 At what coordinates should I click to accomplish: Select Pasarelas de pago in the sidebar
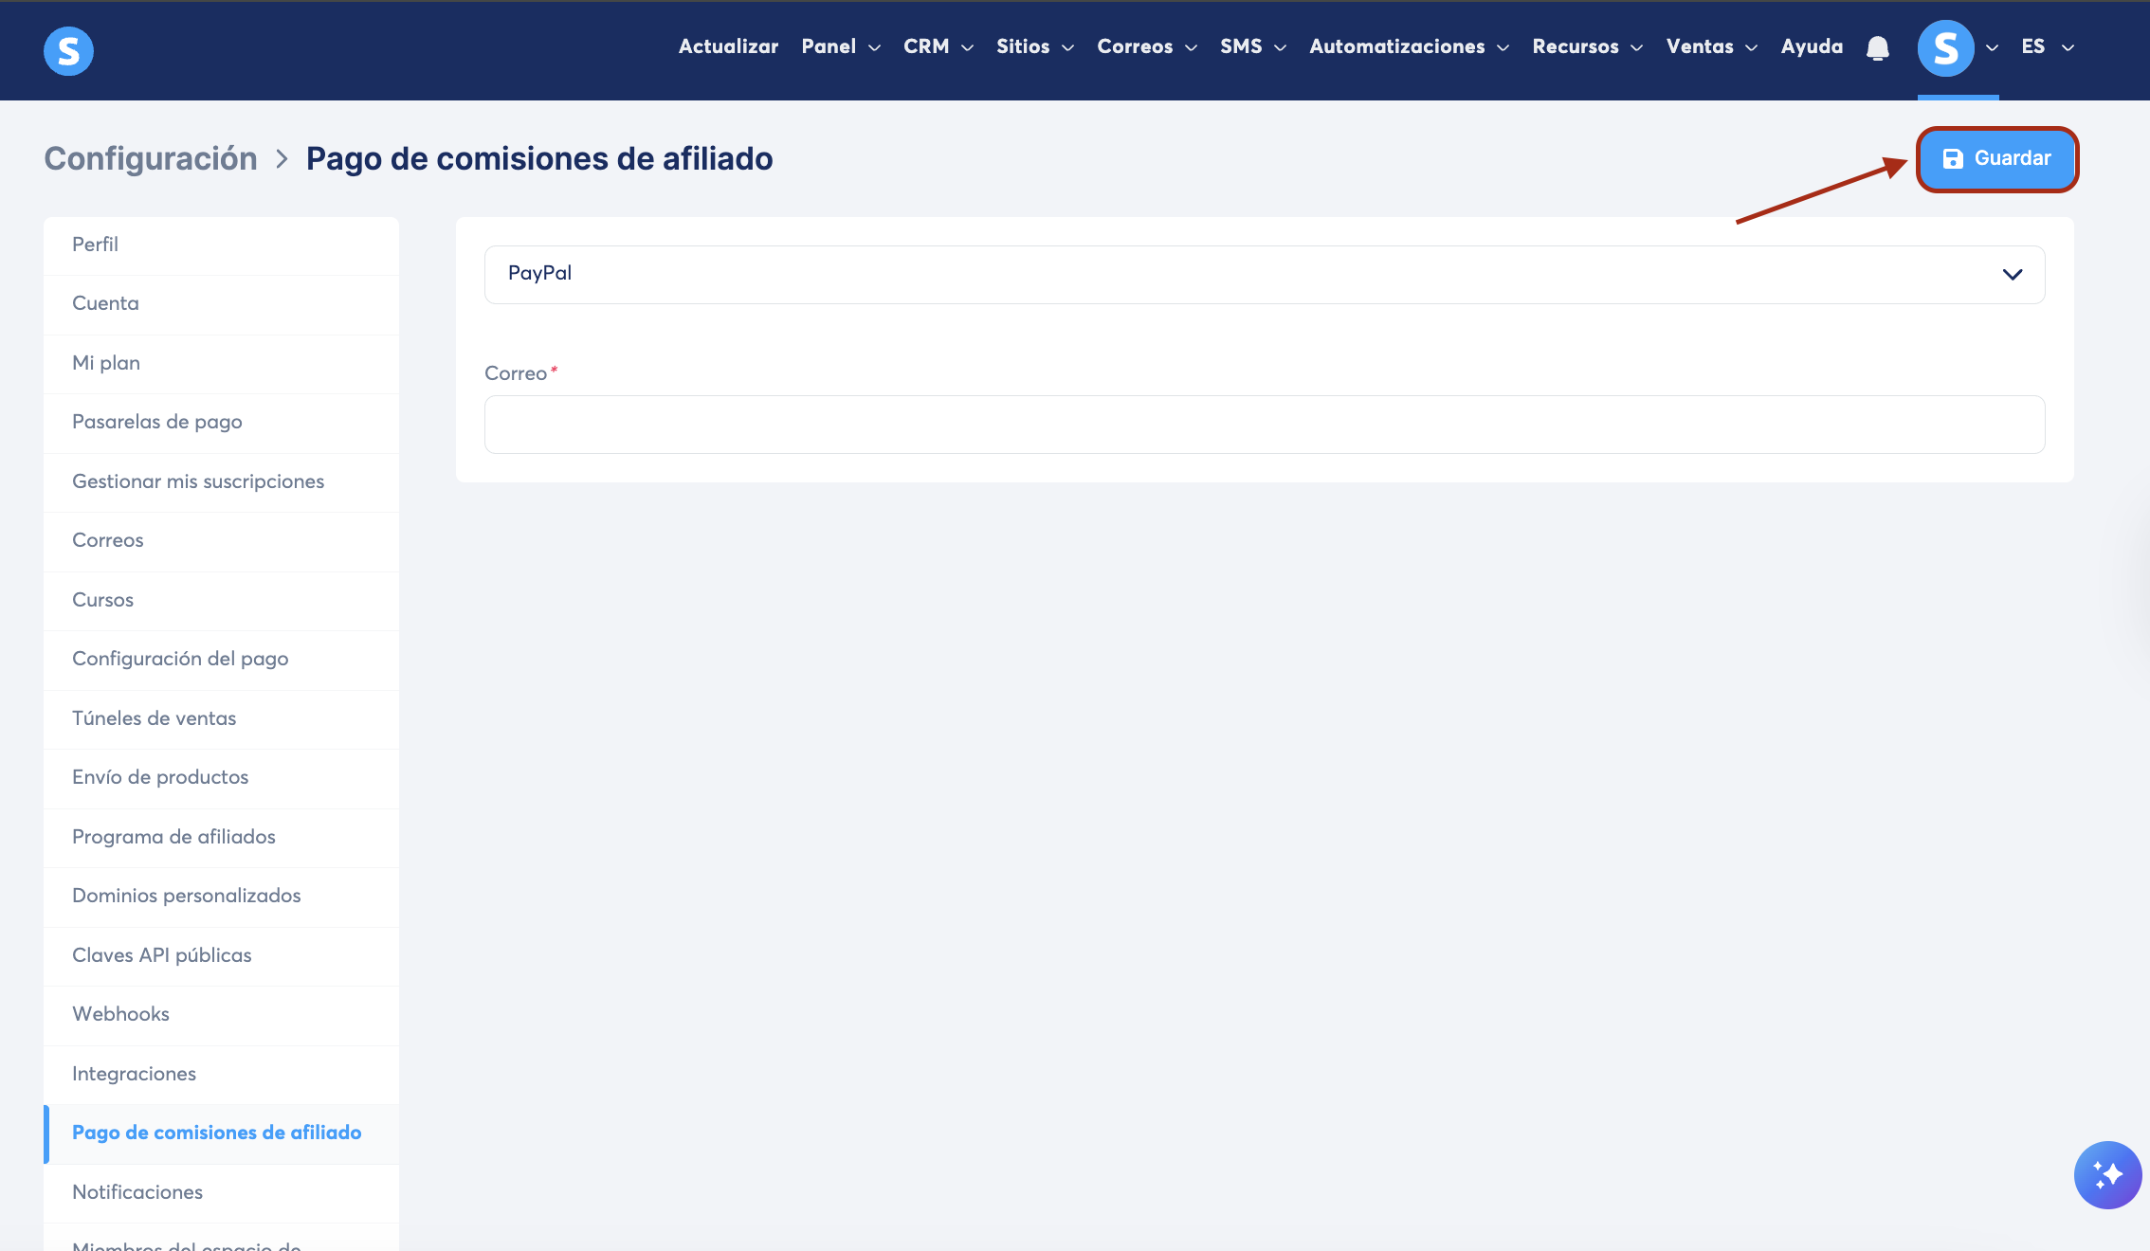pos(157,422)
